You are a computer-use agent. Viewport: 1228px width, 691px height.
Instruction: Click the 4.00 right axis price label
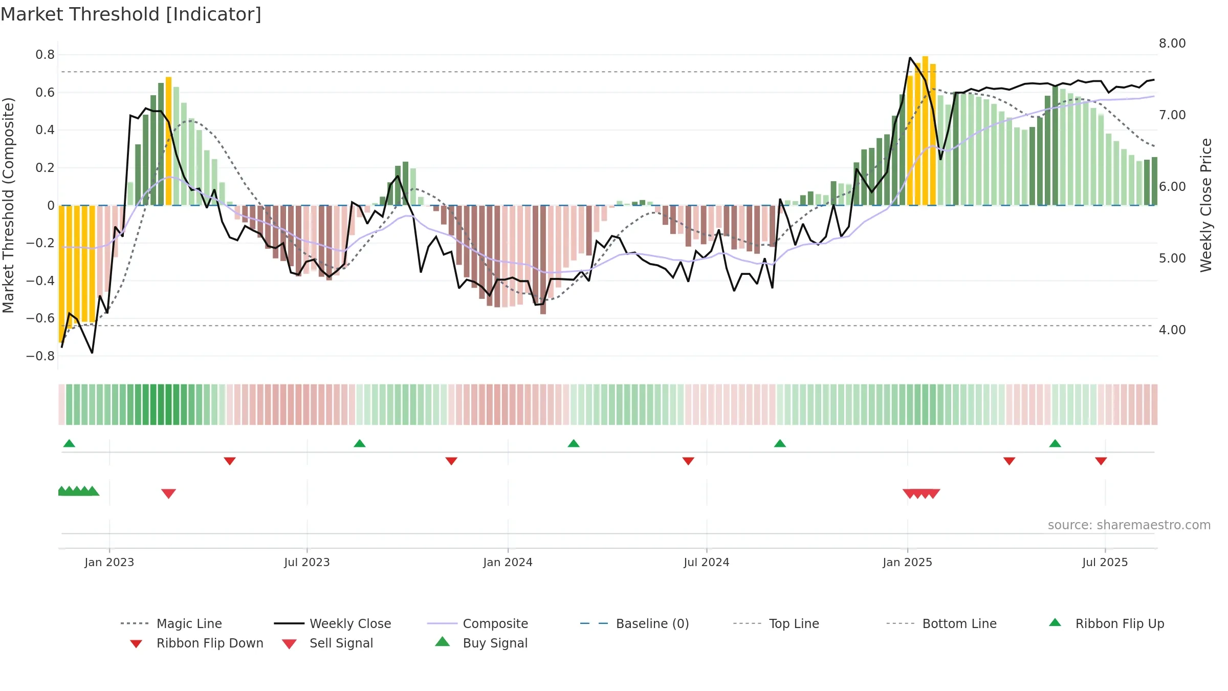[1172, 330]
